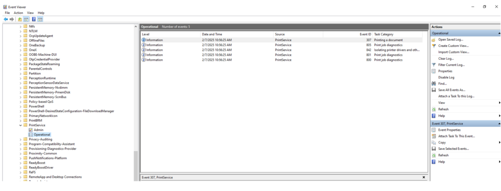501x191 pixels.
Task: Click the Admin log icon under PrintService
Action: point(31,130)
